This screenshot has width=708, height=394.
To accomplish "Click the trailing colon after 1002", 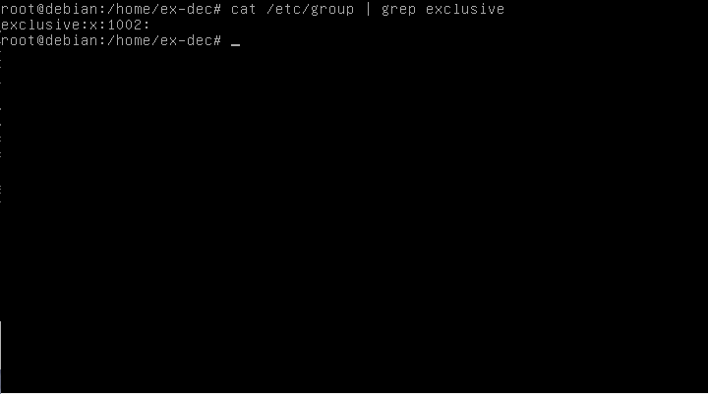I will pos(147,26).
